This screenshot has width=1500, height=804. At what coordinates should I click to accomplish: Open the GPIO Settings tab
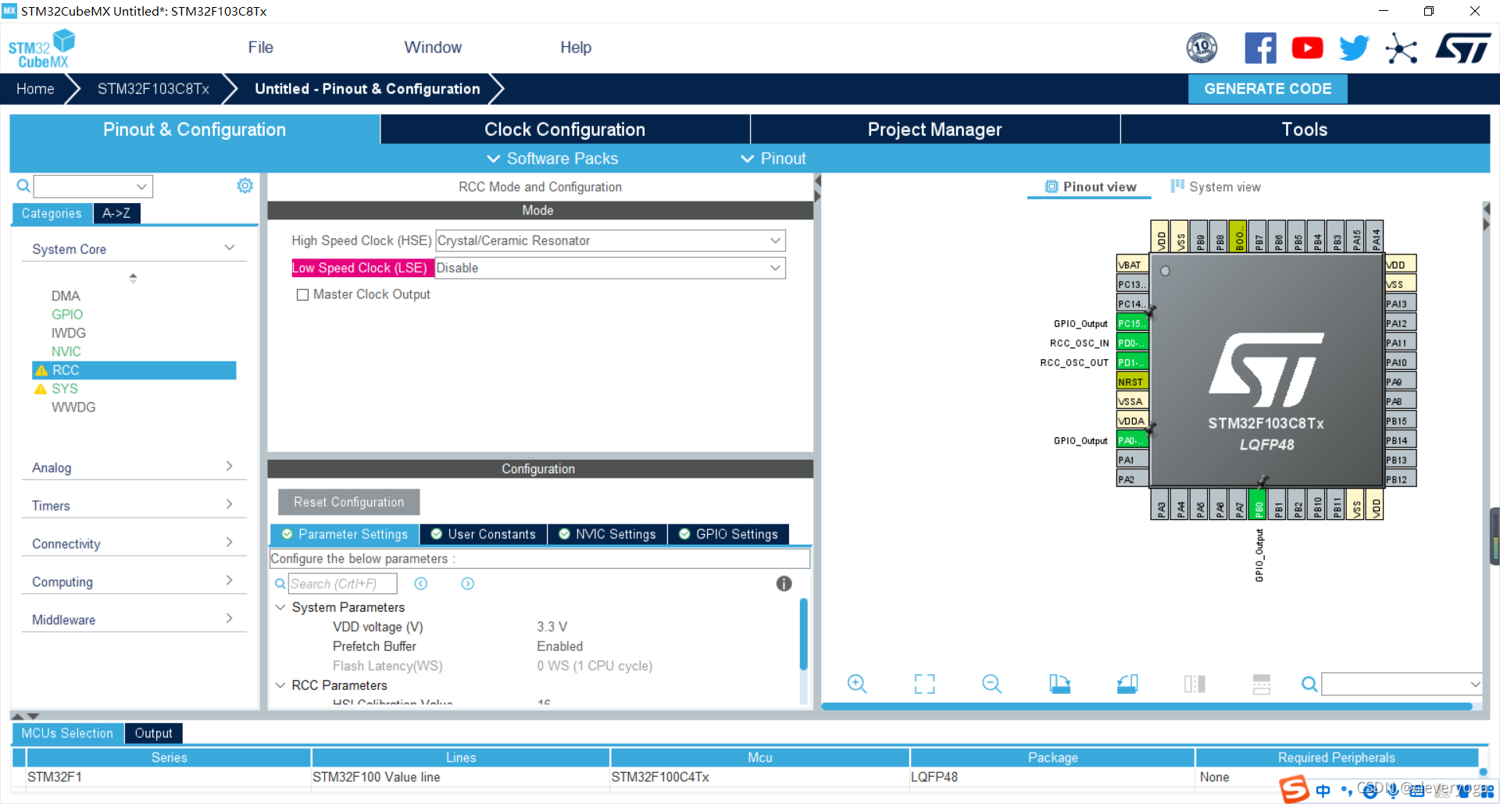click(x=728, y=534)
